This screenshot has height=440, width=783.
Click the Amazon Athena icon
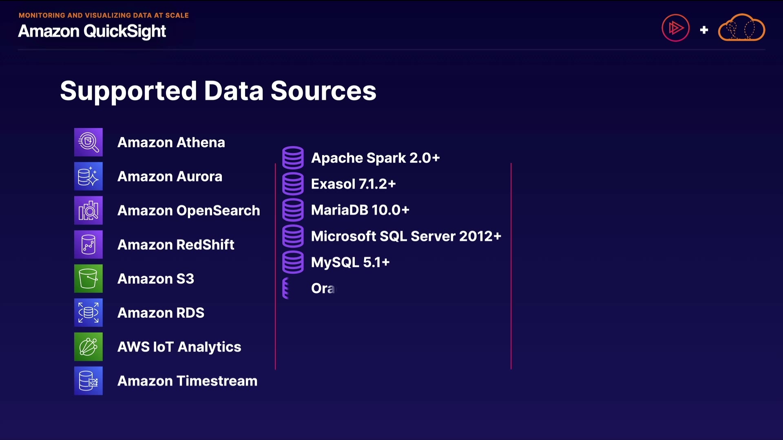[x=88, y=142]
